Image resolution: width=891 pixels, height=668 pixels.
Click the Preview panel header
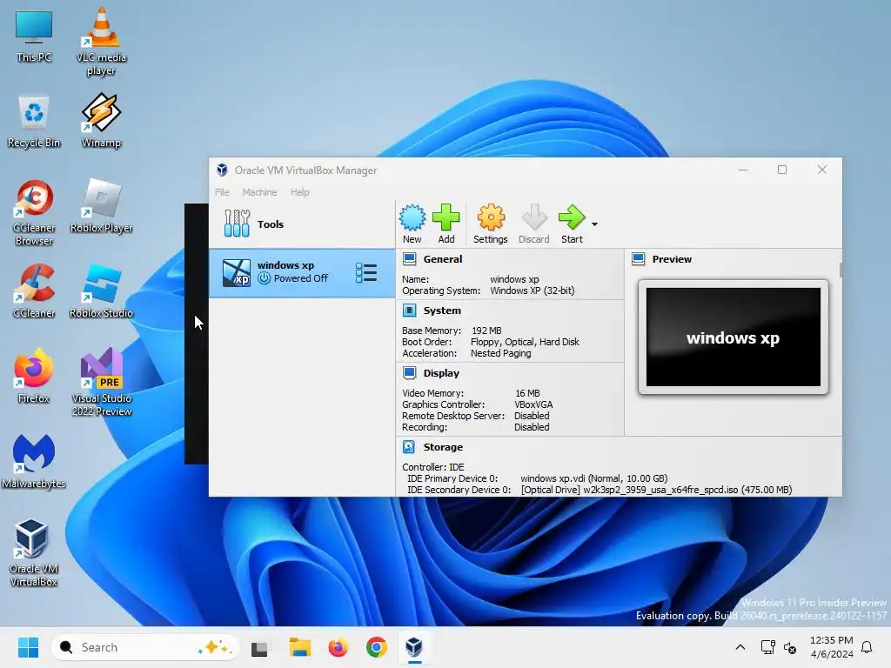pyautogui.click(x=672, y=259)
